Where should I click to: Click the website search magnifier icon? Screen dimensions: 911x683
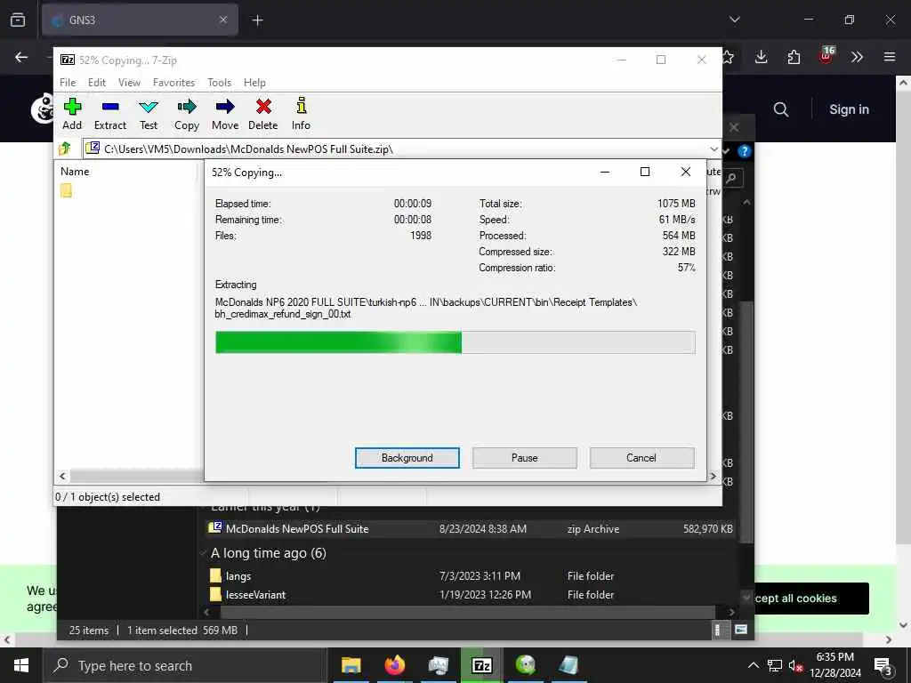tap(781, 109)
